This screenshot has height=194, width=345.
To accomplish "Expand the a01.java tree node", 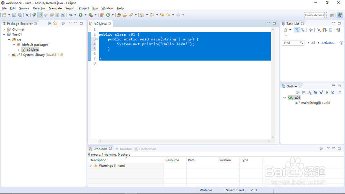I will coord(19,50).
